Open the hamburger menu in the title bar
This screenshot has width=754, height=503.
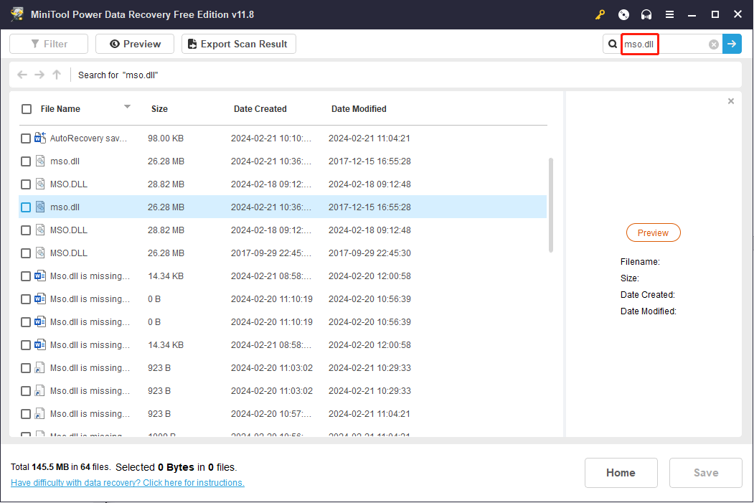(671, 14)
